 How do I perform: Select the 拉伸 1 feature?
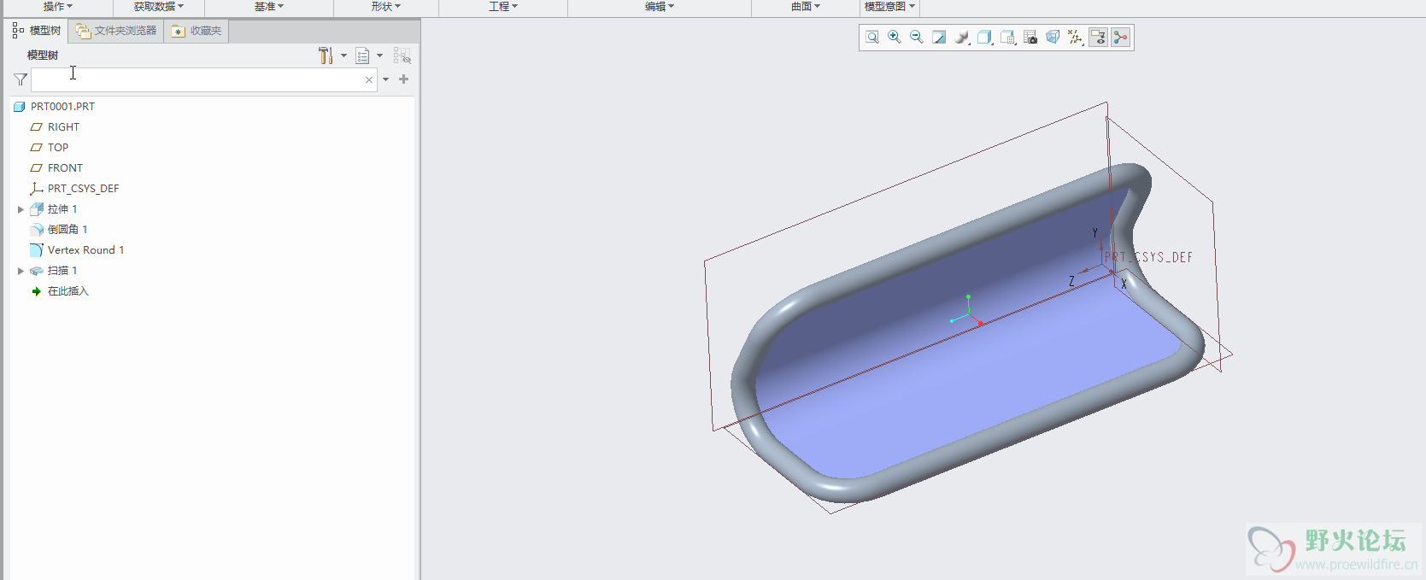click(x=62, y=209)
